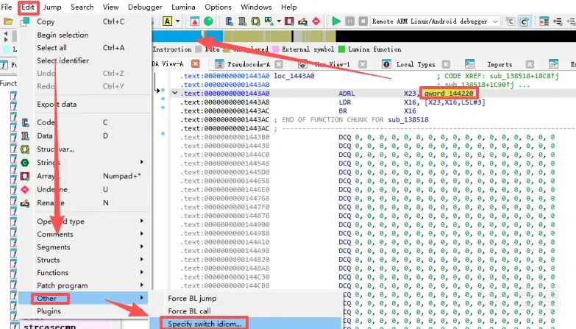
Task: Click the toolbar Struct var icon
Action: coord(255,21)
